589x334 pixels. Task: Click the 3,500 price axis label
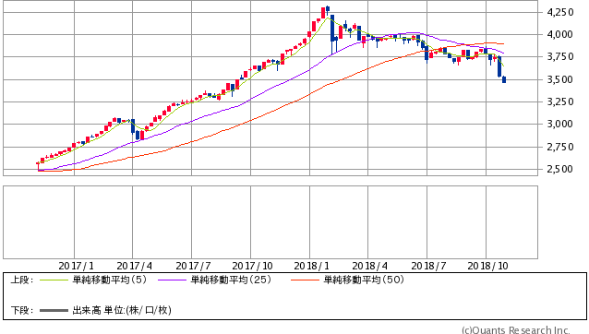(x=560, y=79)
